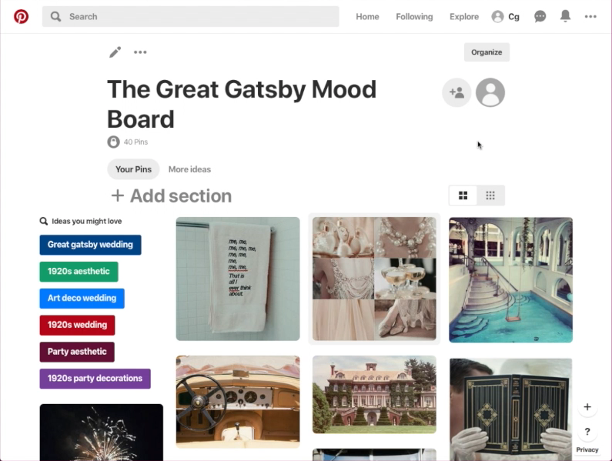Go to the Explore page
Viewport: 612px width, 461px height.
tap(464, 17)
